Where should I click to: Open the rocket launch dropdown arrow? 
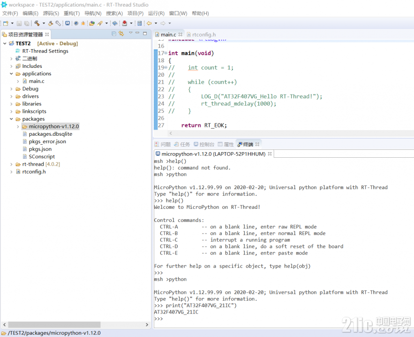[107, 23]
